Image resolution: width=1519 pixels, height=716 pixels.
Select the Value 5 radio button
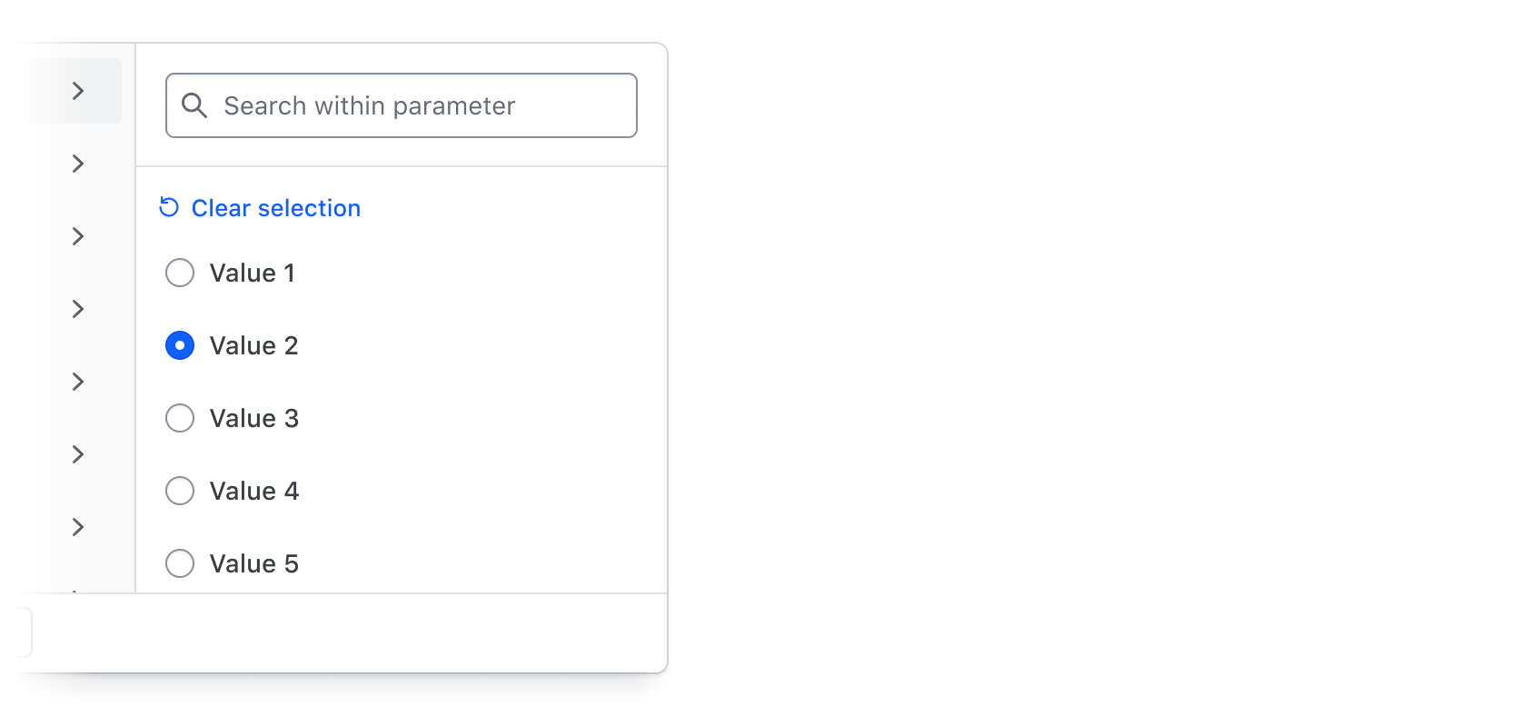click(x=180, y=563)
